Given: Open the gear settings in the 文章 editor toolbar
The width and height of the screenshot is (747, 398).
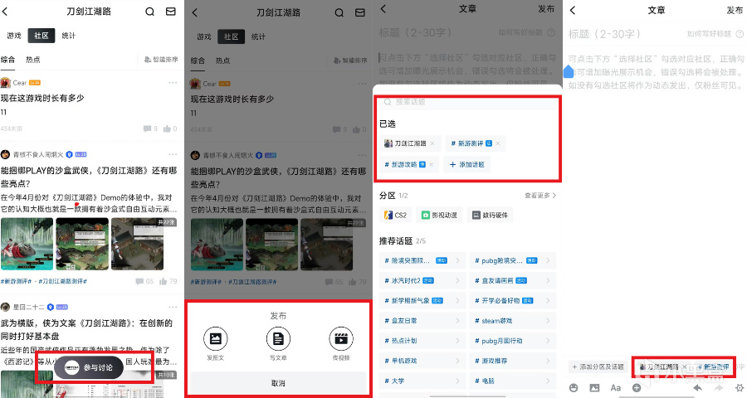Looking at the screenshot, I should pyautogui.click(x=740, y=388).
